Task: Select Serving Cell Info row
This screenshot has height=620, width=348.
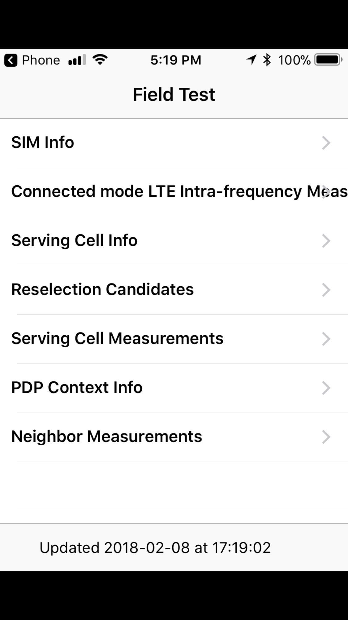Action: point(74,240)
